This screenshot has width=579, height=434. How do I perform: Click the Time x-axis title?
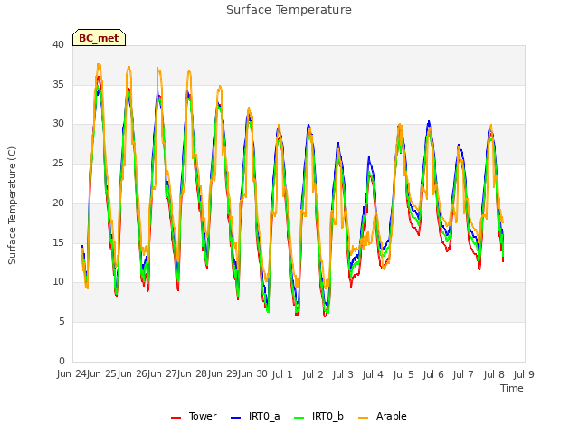[512, 388]
